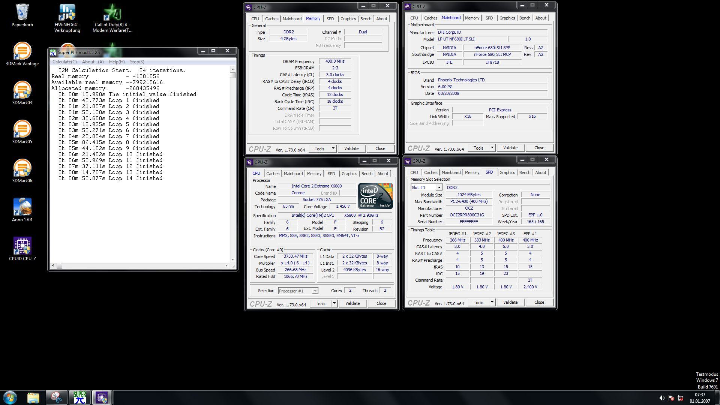Open the Tools dropdown arrow in SPD window
The width and height of the screenshot is (720, 405).
click(492, 302)
